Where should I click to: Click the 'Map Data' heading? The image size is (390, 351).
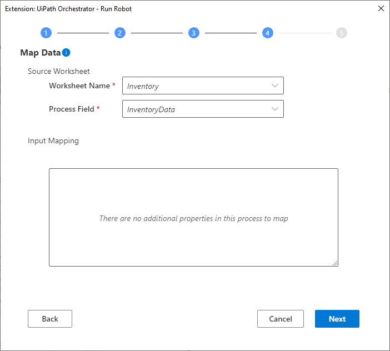click(x=41, y=53)
